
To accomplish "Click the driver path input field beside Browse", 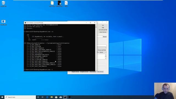I will click(100, 37).
